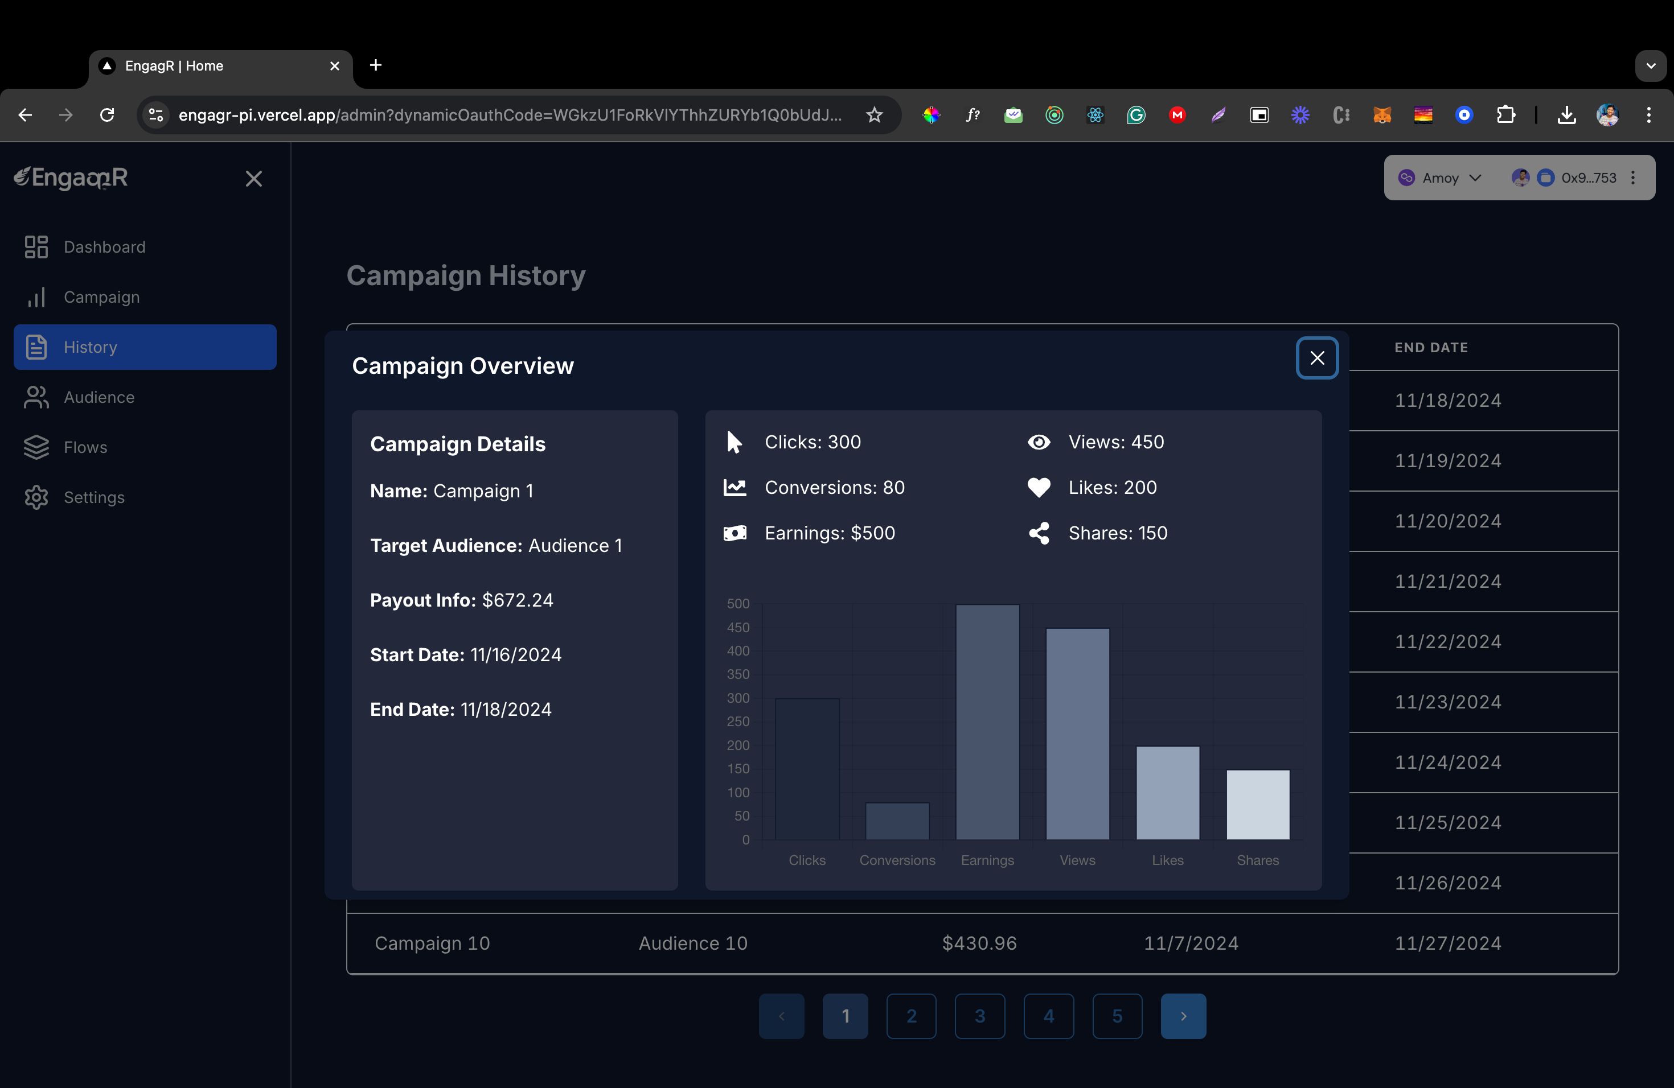Screen dimensions: 1674x1088
Task: Click end date 11/27/2024 cell
Action: pos(1447,943)
